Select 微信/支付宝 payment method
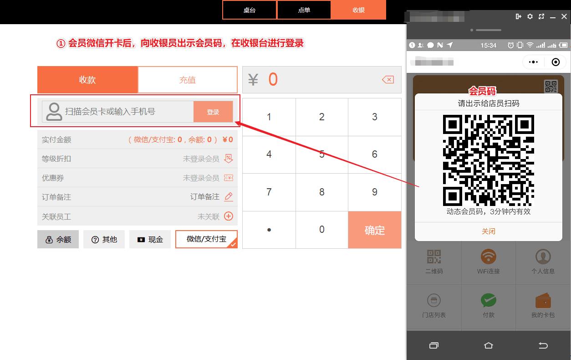 pos(206,239)
